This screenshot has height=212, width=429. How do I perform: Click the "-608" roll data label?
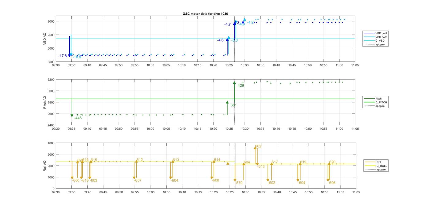[215, 180]
